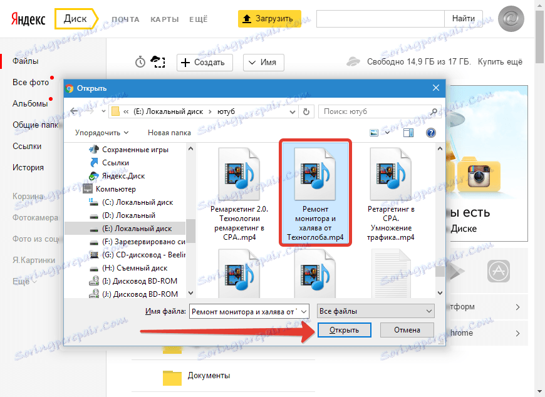
Task: Expand the Ещё section in the sidebar
Action: click(x=24, y=281)
